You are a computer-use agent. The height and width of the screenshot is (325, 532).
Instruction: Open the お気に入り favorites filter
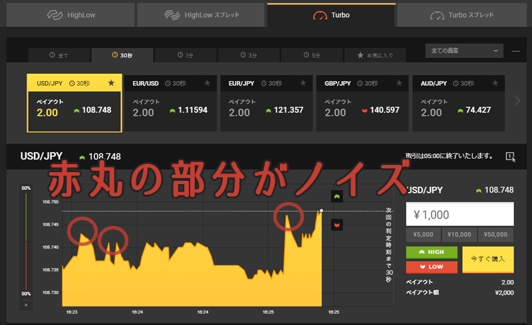(375, 55)
